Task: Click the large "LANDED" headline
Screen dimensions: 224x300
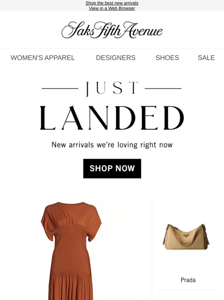Action: tap(112, 118)
